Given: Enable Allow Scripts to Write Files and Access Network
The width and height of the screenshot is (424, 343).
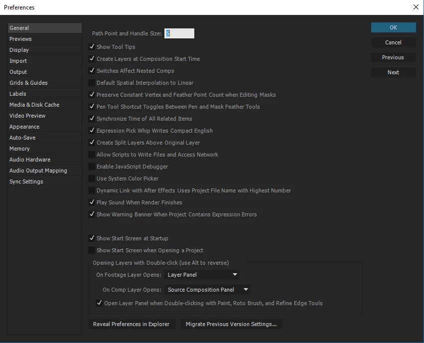Looking at the screenshot, I should coord(92,155).
